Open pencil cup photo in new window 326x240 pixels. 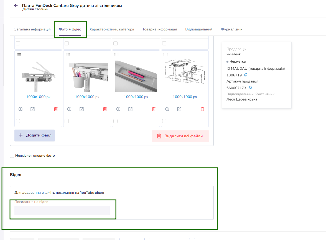coord(81,109)
